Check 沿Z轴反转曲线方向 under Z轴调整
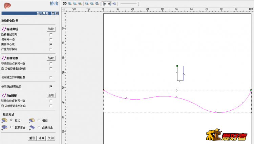This screenshot has height=144, width=254. coord(51,106)
